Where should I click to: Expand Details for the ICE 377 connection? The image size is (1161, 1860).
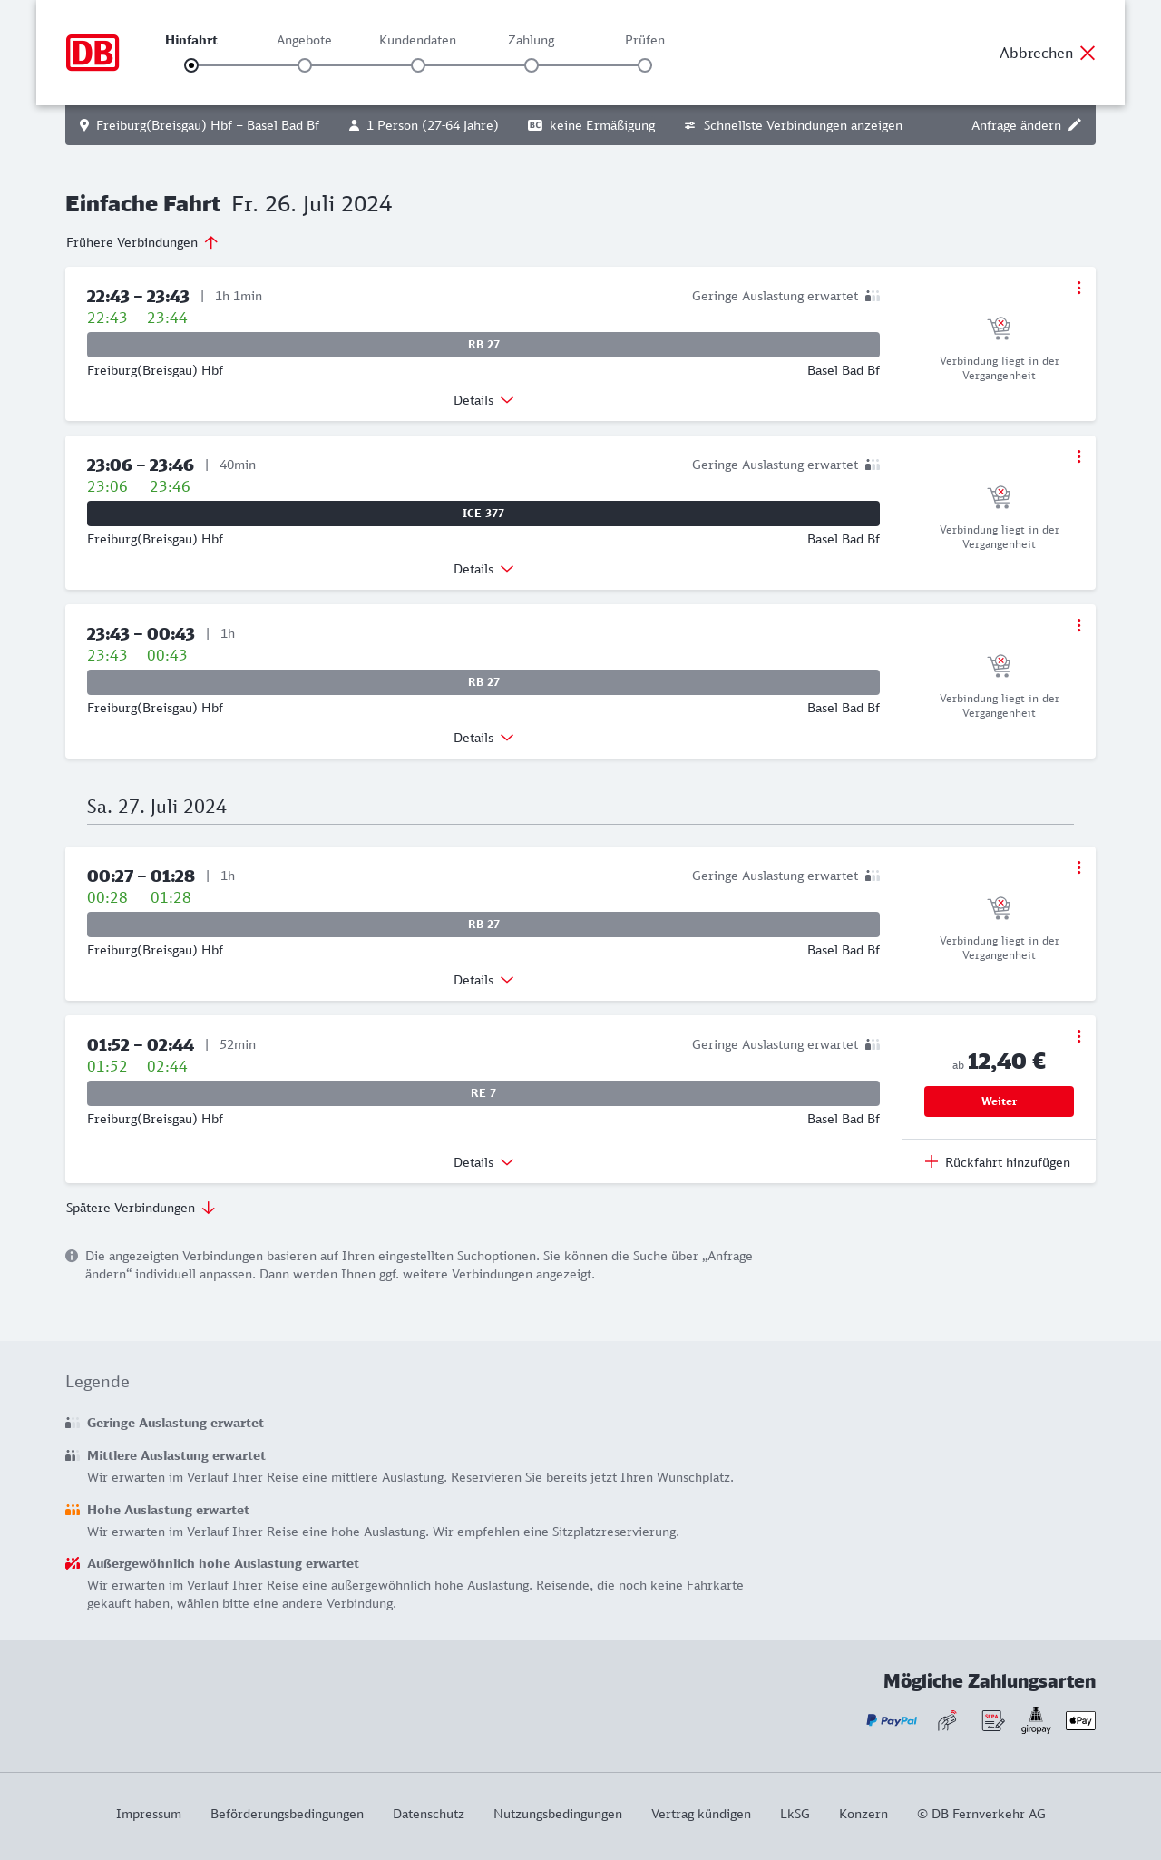pyautogui.click(x=483, y=569)
